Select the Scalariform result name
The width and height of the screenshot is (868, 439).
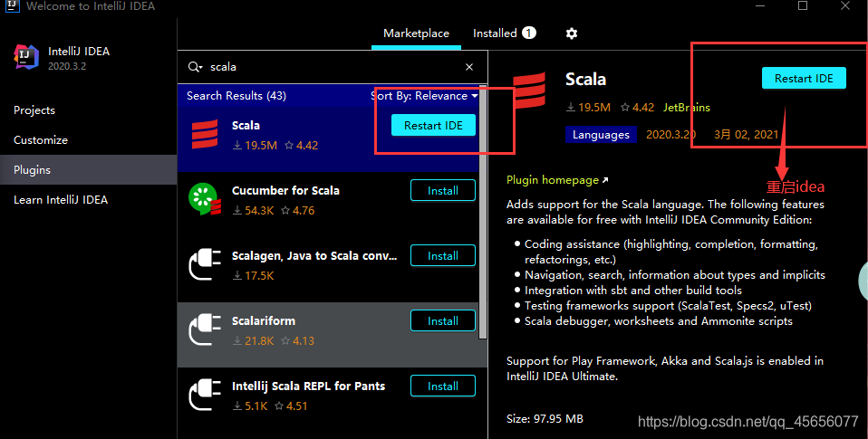click(264, 320)
